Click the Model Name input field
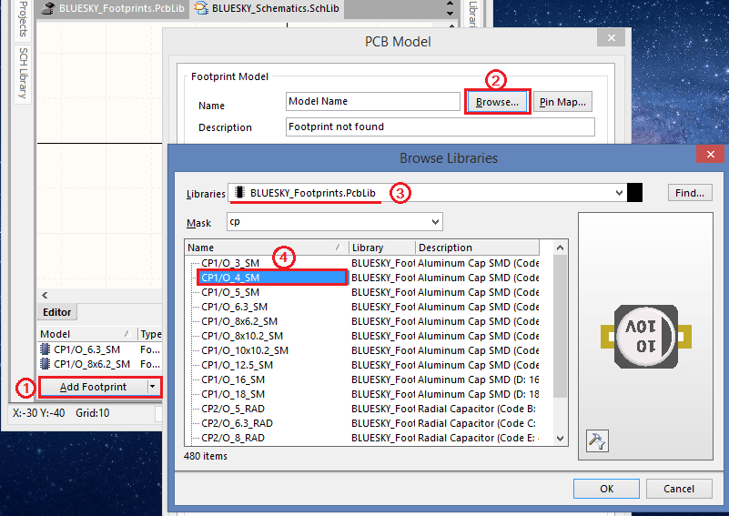This screenshot has height=516, width=729. coord(373,101)
